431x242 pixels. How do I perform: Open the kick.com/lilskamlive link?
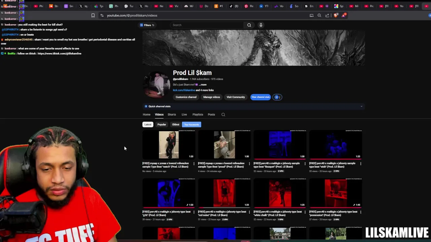point(184,90)
